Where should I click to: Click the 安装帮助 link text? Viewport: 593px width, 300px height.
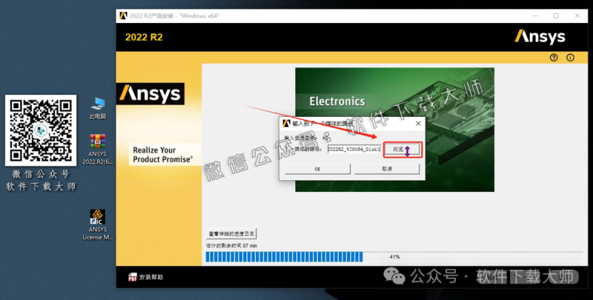click(x=151, y=277)
